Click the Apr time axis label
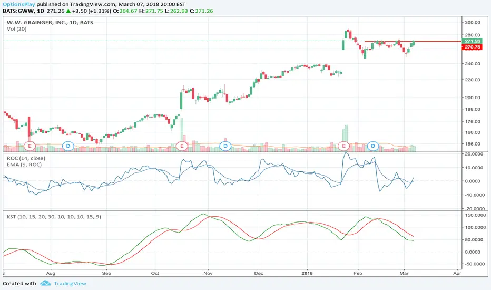491x290 pixels. tap(457, 273)
